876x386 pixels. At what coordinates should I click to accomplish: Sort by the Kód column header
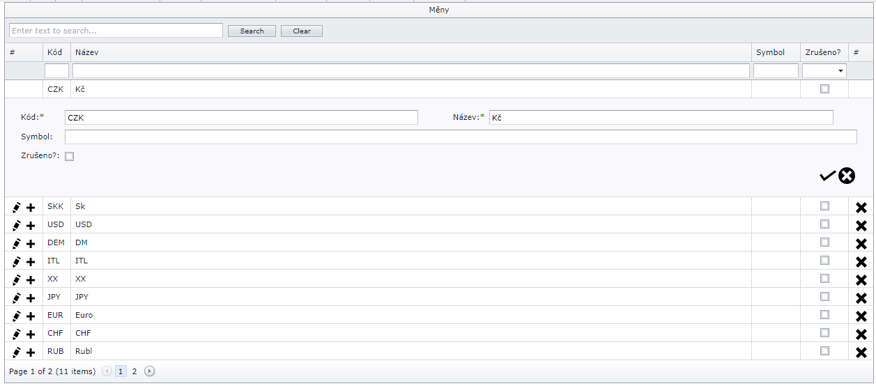tap(54, 52)
